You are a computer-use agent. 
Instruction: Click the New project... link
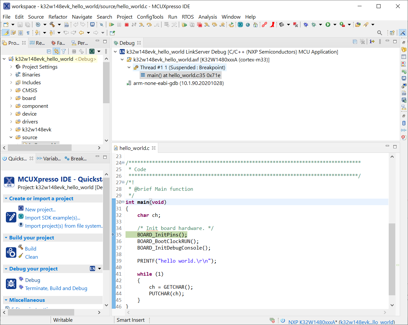point(41,210)
